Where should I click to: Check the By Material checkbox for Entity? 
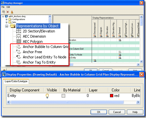[x=63, y=96]
